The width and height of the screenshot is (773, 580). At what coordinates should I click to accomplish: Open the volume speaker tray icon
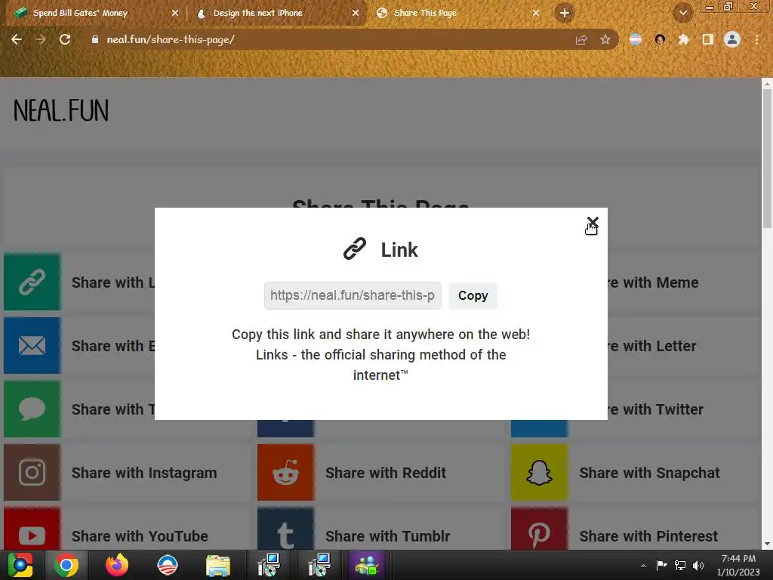698,565
